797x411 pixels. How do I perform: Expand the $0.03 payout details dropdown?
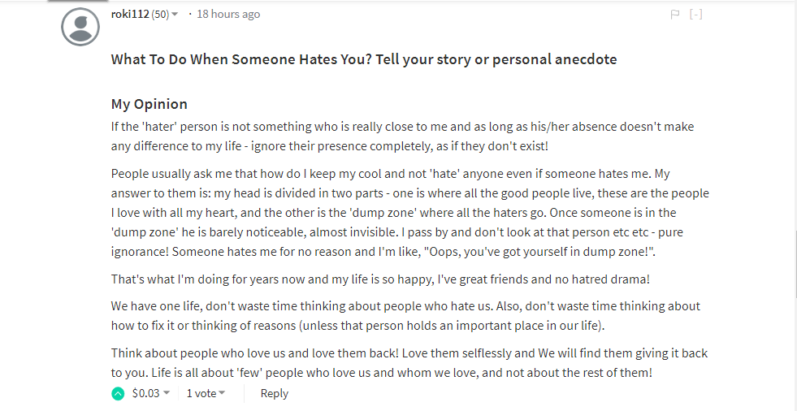(167, 394)
